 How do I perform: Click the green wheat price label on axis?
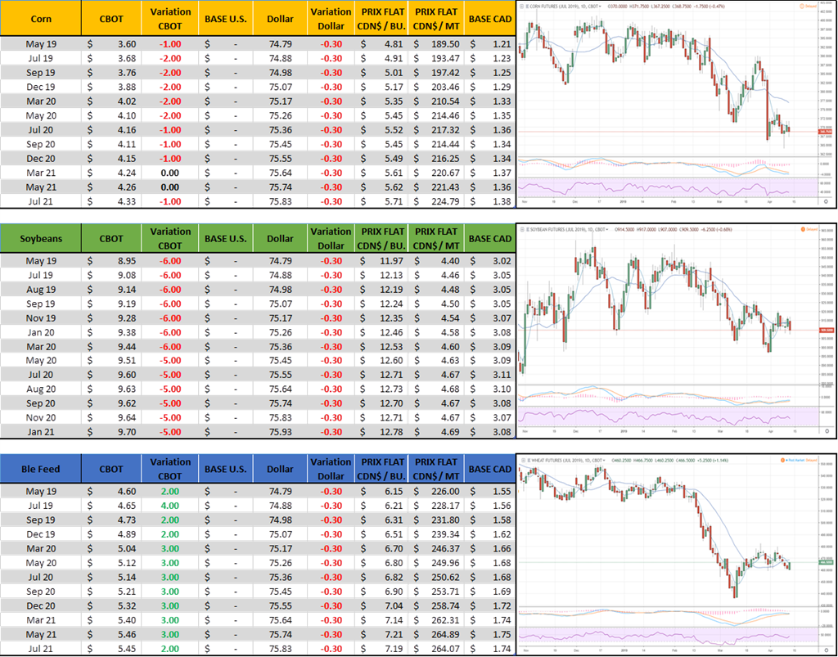click(x=827, y=562)
